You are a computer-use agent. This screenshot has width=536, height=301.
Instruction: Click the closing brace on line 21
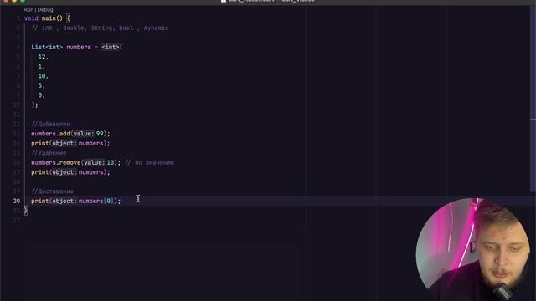(26, 211)
